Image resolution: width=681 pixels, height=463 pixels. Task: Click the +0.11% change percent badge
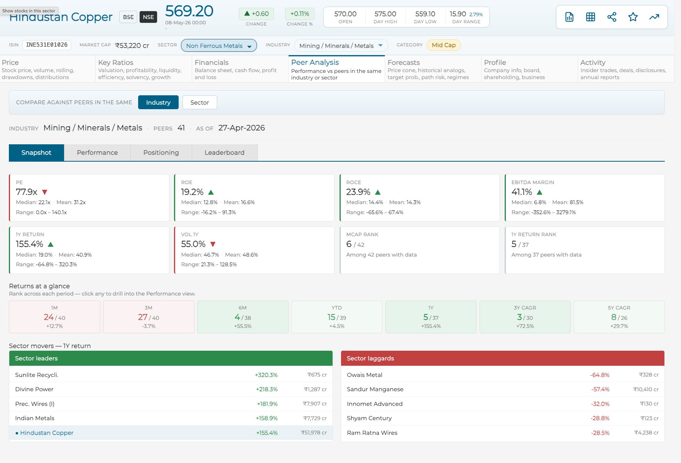click(x=300, y=14)
